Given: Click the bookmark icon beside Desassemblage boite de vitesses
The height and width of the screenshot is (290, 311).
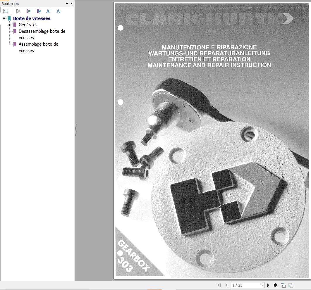Looking at the screenshot, I should 15,31.
